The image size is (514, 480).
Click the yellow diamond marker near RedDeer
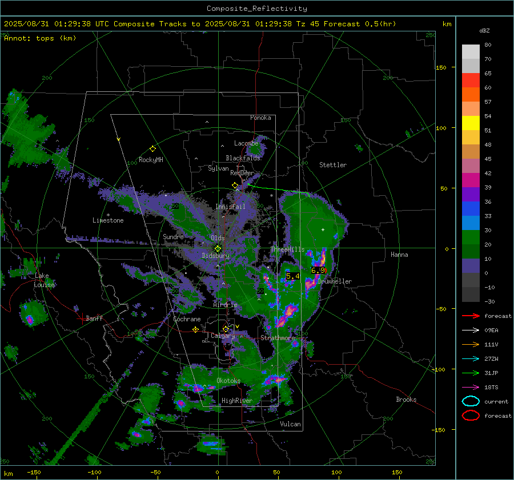(x=235, y=185)
